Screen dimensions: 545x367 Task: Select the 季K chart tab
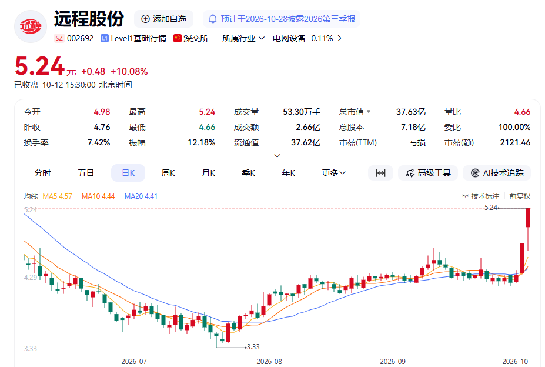pyautogui.click(x=248, y=173)
